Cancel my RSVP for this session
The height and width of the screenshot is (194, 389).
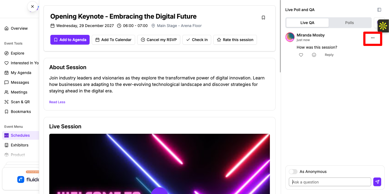point(159,40)
